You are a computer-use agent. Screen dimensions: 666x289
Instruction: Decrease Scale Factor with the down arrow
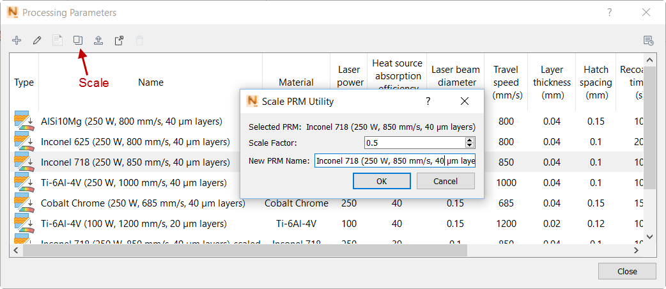pyautogui.click(x=470, y=146)
